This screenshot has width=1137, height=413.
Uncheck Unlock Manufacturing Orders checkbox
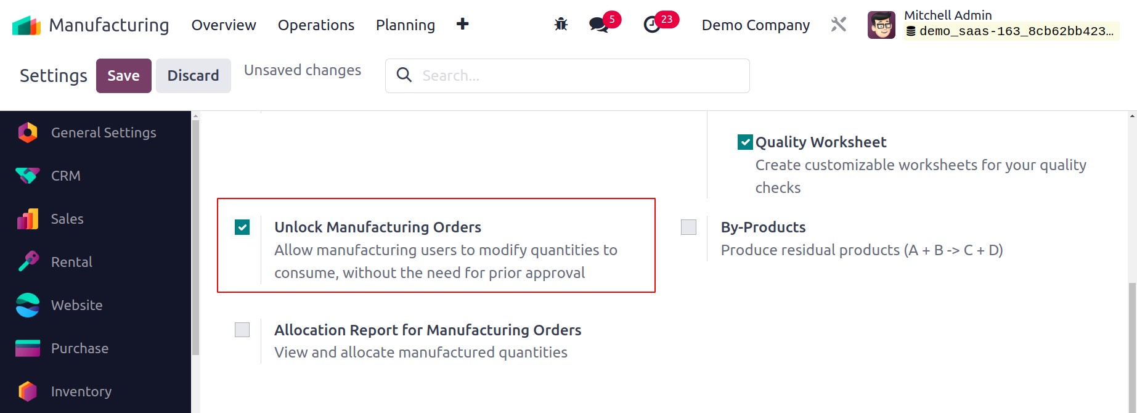(242, 227)
